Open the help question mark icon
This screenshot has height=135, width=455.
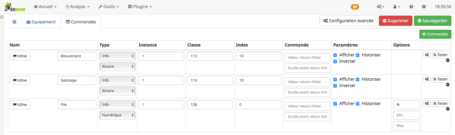(411, 7)
